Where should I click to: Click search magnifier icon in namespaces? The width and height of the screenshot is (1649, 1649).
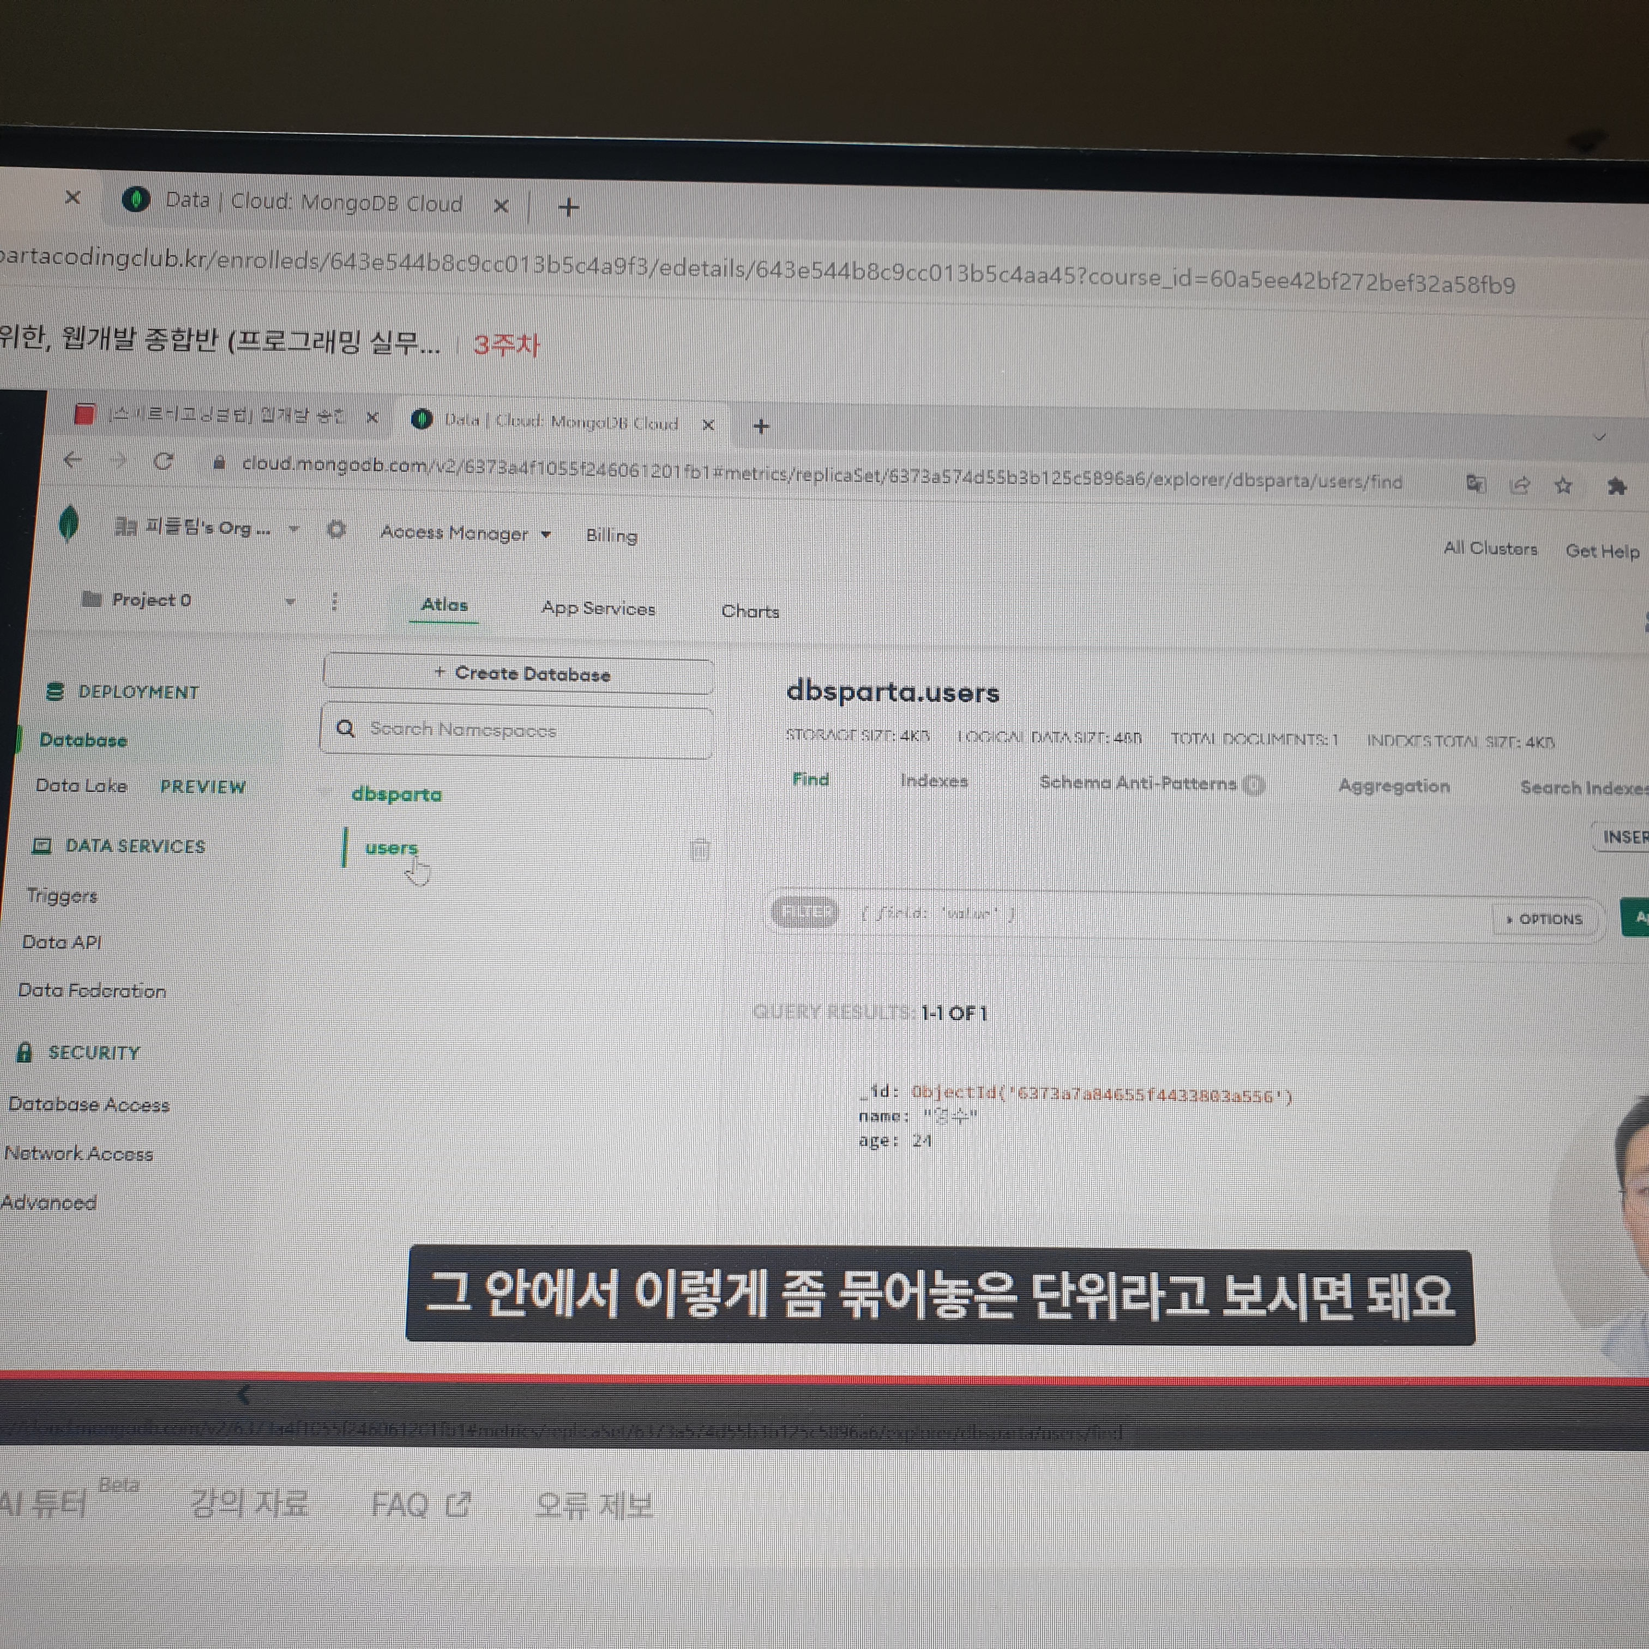(345, 728)
